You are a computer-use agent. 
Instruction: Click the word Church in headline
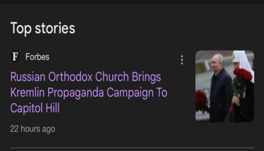coord(112,77)
